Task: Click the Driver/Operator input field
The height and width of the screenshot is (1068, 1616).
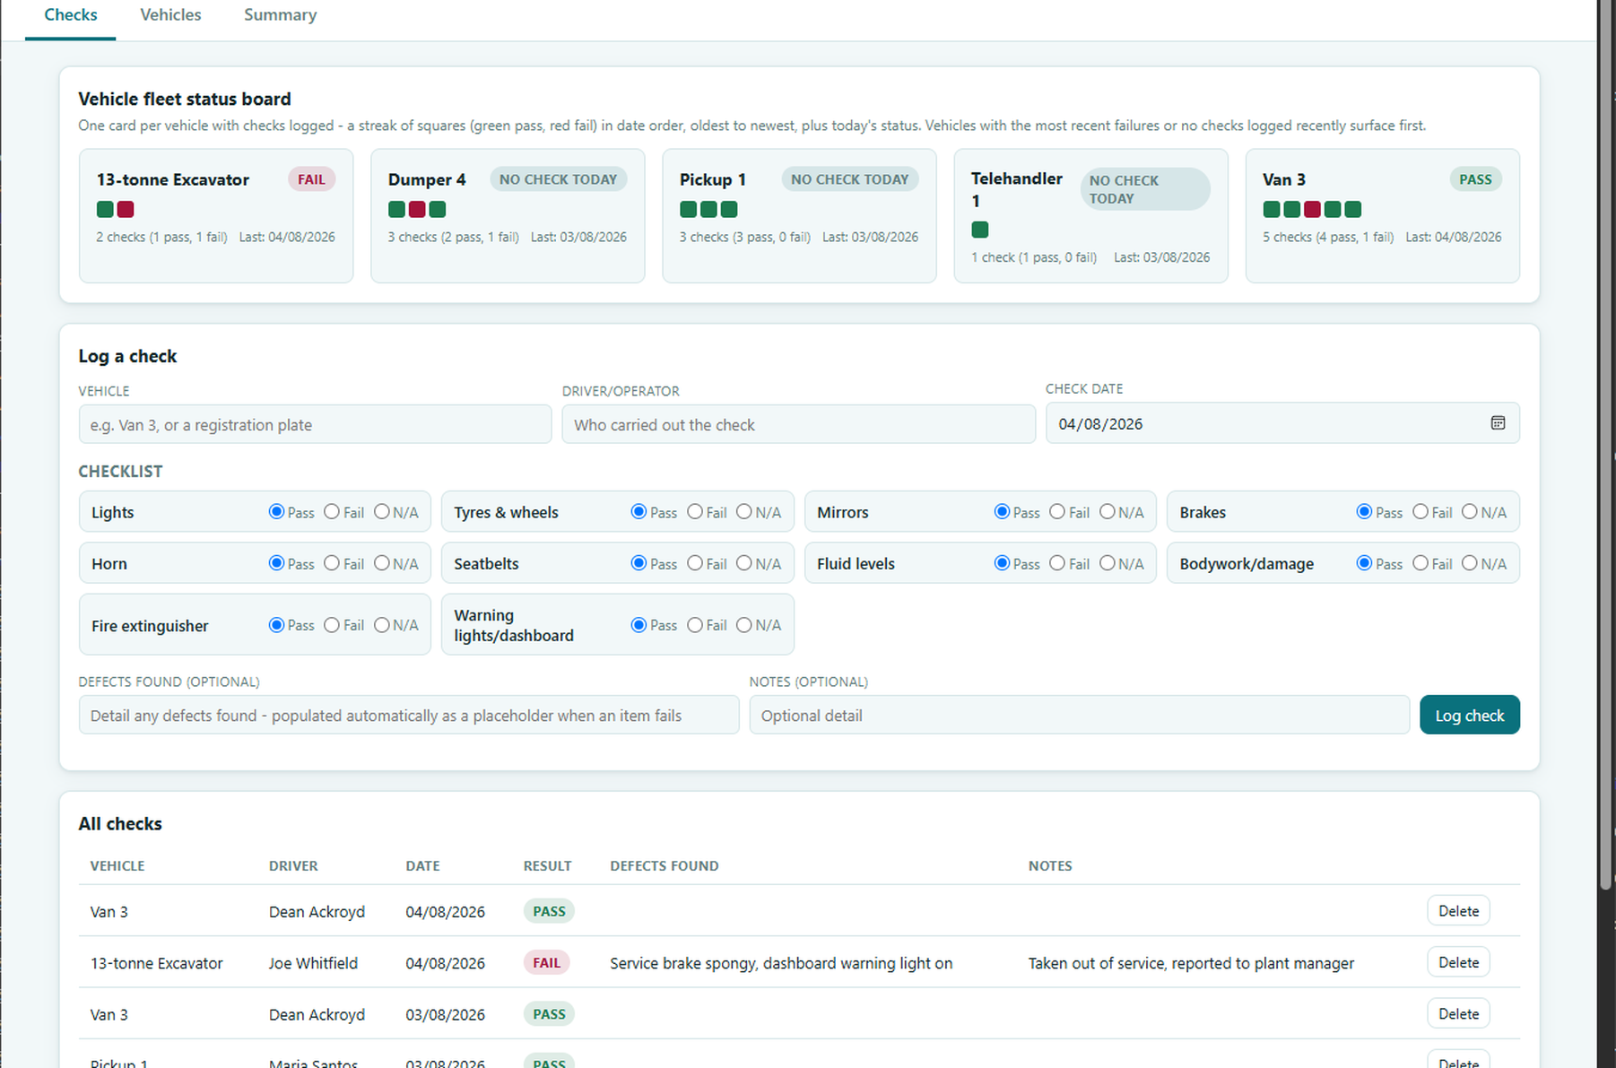Action: (798, 424)
